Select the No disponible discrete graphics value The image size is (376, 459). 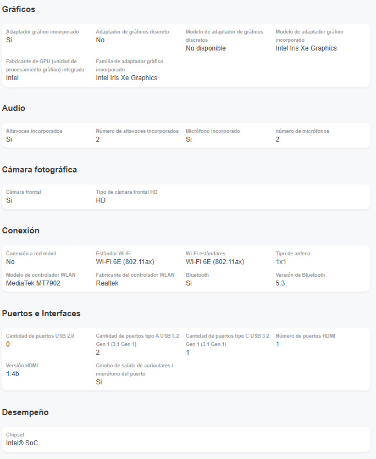206,48
